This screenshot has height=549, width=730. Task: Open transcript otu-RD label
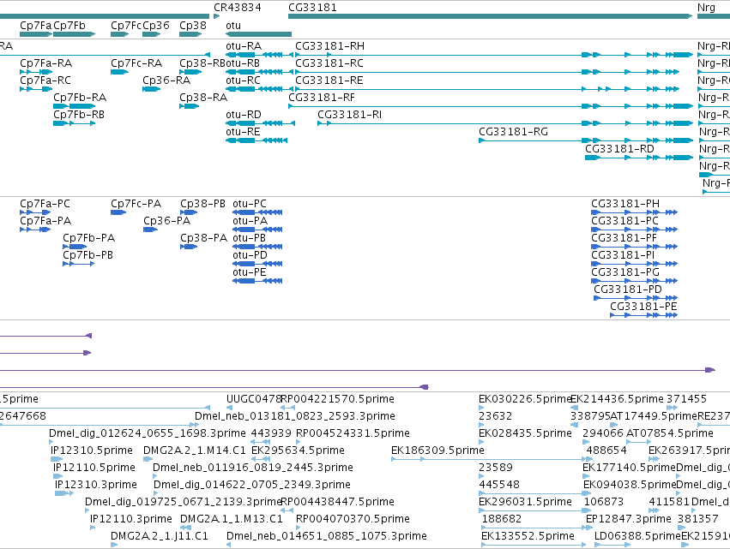(x=244, y=115)
